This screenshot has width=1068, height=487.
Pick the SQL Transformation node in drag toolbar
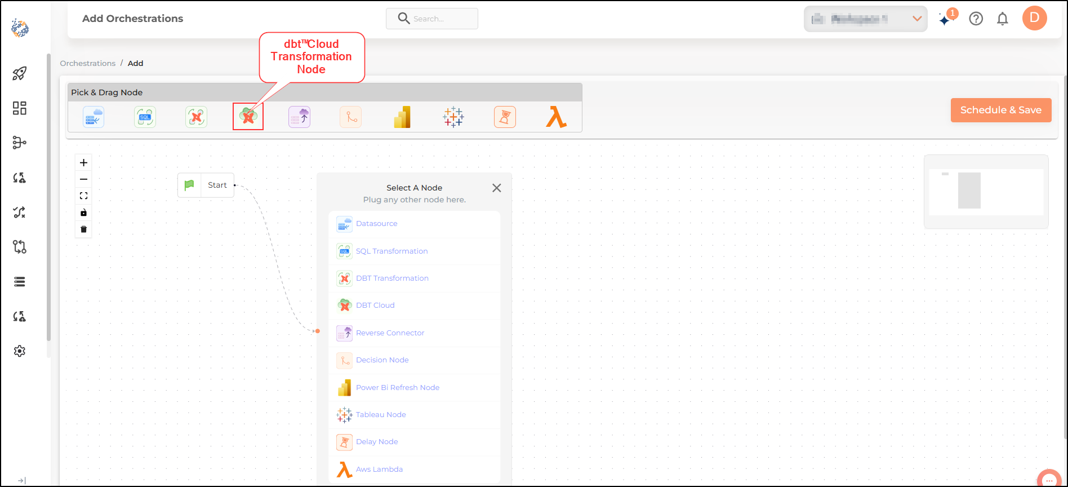point(145,117)
